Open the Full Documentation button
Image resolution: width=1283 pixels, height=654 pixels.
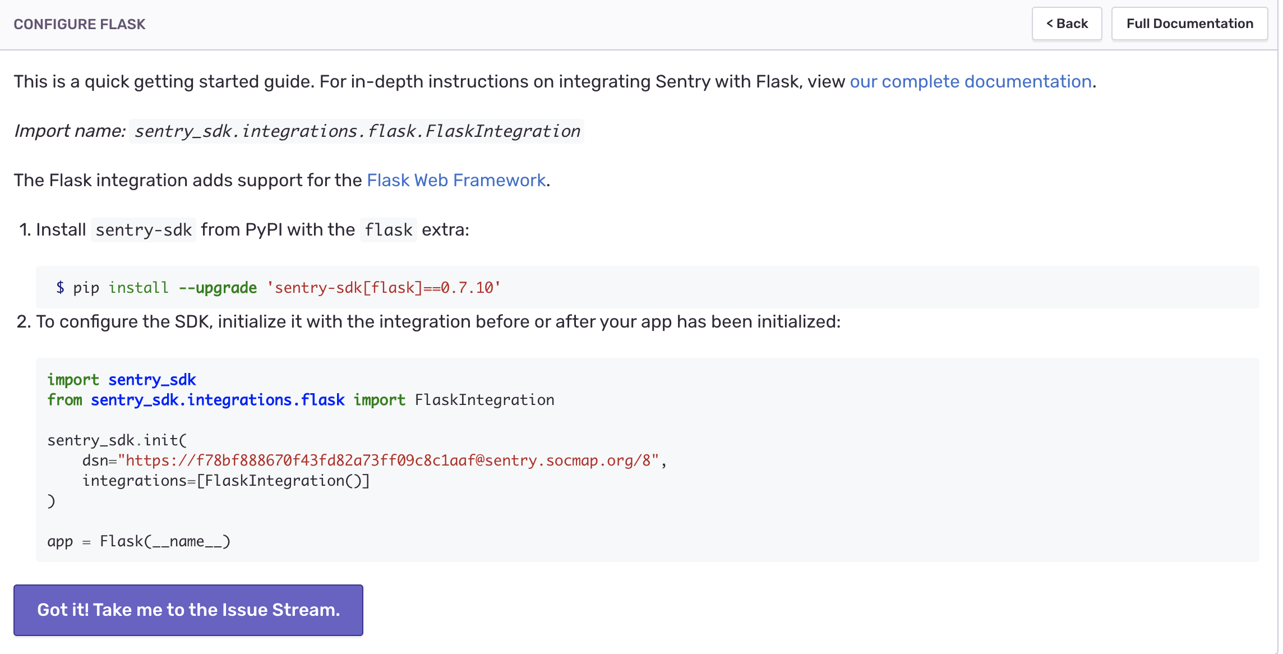click(1189, 24)
